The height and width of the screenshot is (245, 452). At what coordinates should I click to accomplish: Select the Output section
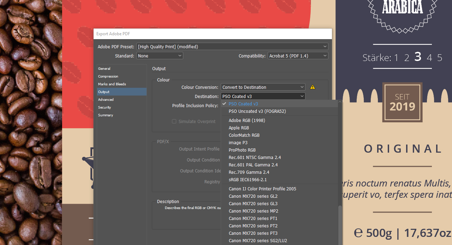tap(122, 92)
